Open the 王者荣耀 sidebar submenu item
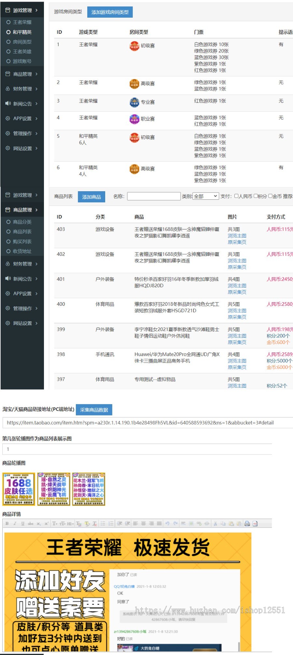The image size is (293, 655). (22, 22)
